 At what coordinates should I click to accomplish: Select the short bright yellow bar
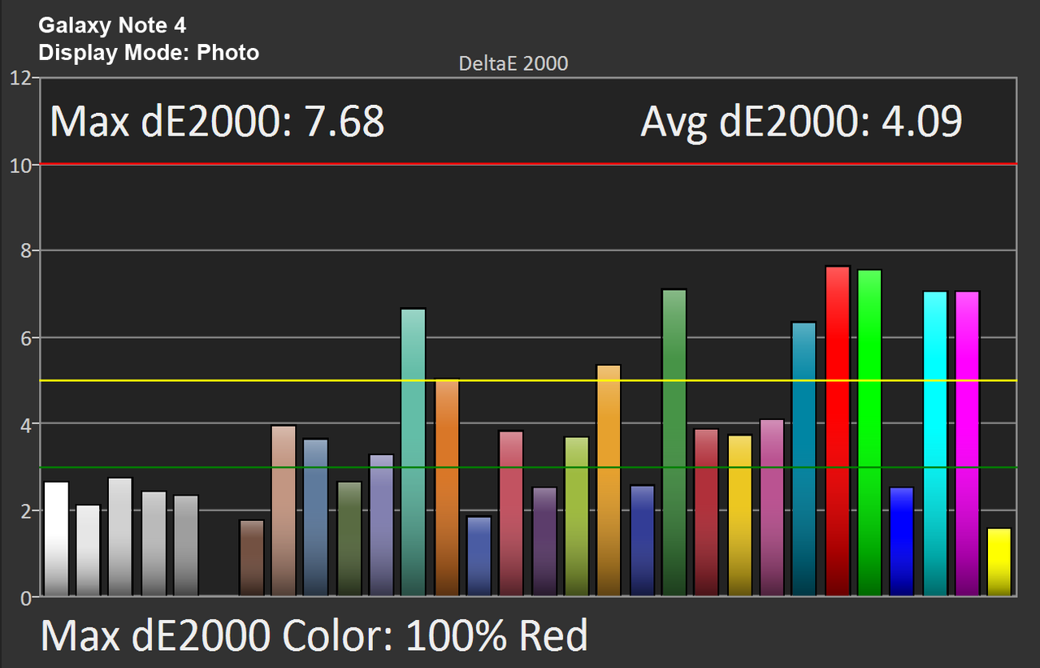coord(999,562)
